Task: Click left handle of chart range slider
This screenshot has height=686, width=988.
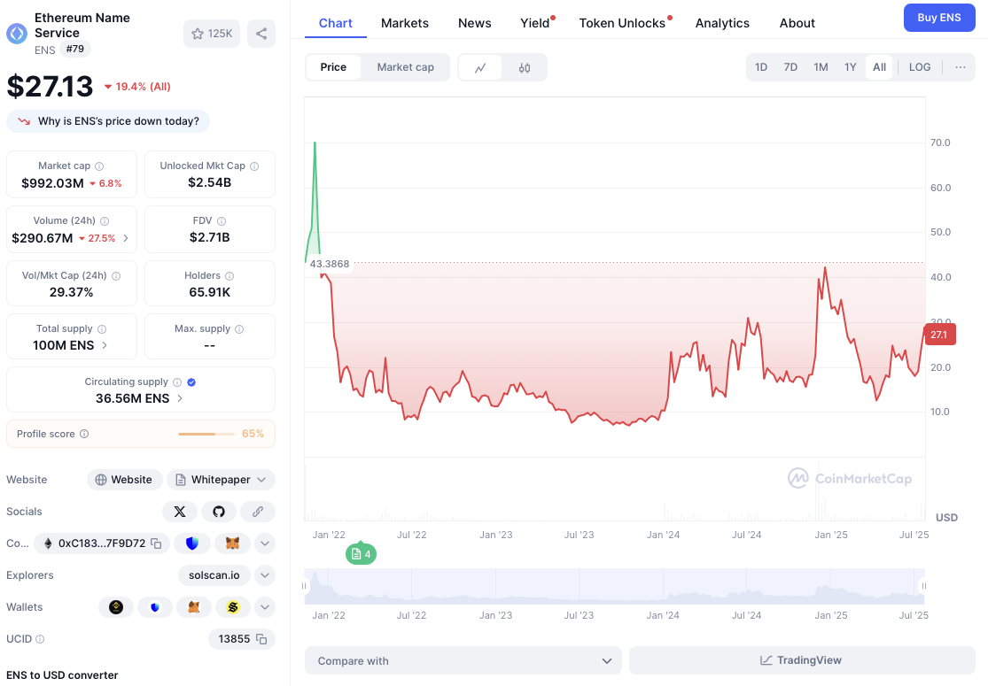Action: tap(304, 586)
